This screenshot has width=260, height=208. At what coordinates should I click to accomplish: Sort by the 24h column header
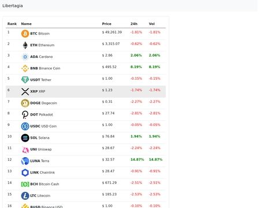[x=134, y=24]
